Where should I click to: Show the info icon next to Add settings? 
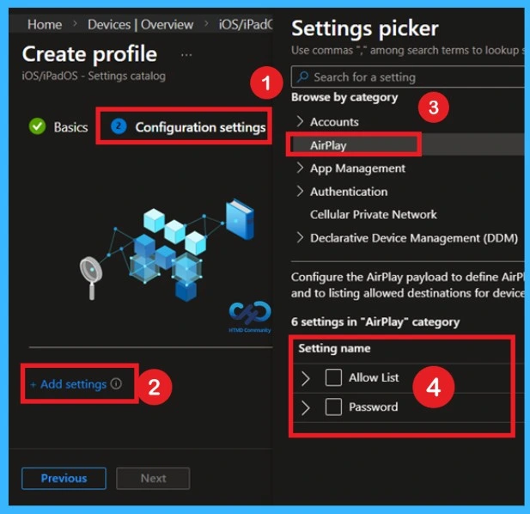point(116,384)
